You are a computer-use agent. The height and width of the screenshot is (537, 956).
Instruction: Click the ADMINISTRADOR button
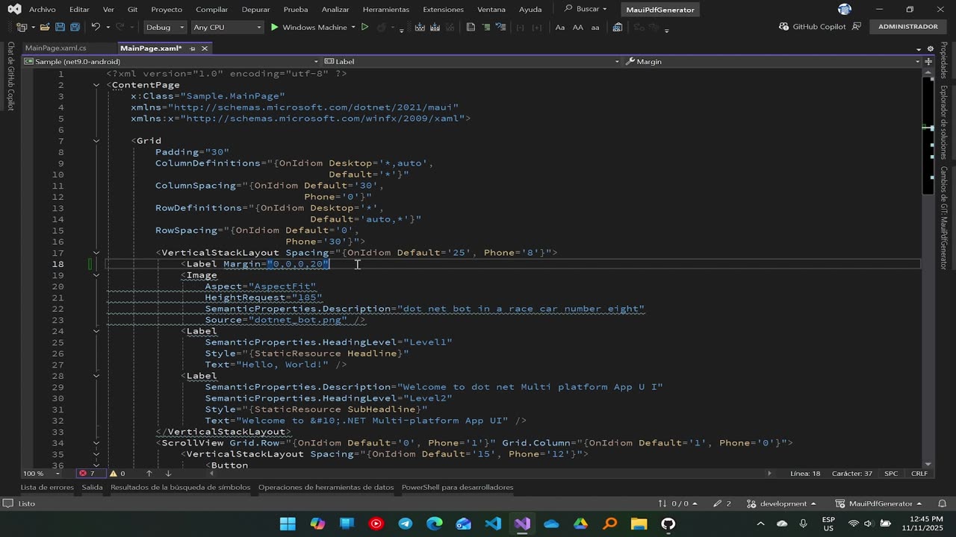907,26
